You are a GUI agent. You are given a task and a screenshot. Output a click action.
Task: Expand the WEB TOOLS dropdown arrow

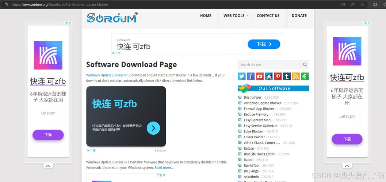pyautogui.click(x=248, y=16)
